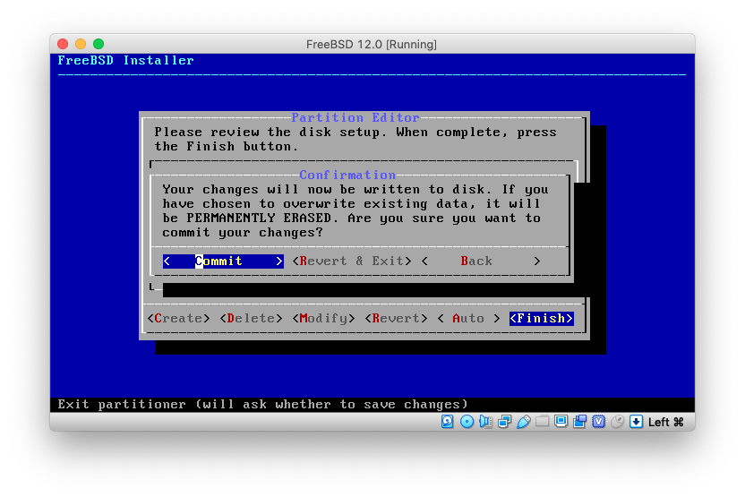Click the display settings monitor icon
Viewport: 745px width, 497px height.
click(x=561, y=422)
